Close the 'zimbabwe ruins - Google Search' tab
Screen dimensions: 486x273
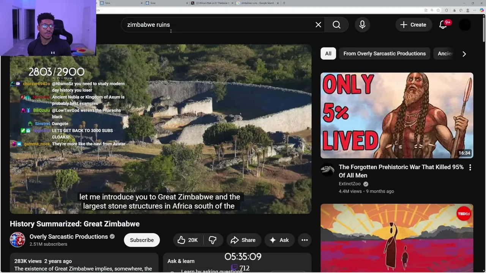pyautogui.click(x=278, y=3)
